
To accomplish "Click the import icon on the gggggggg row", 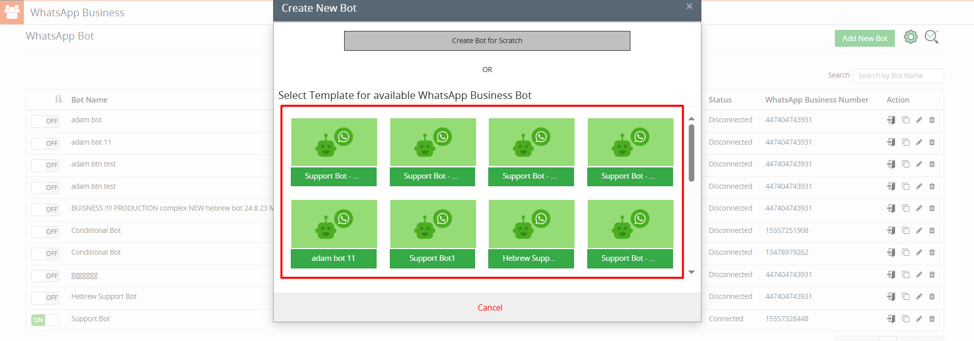I will (x=891, y=275).
